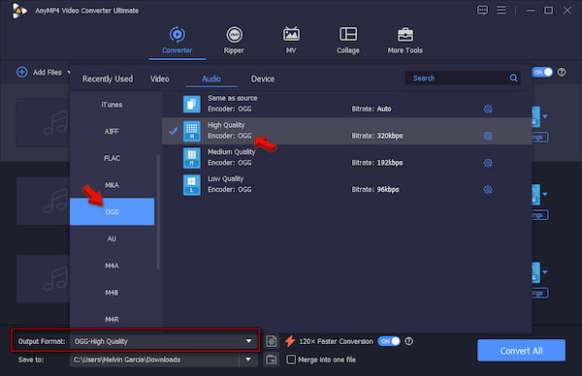The height and width of the screenshot is (376, 582).
Task: Select iTunes format in list
Action: pos(112,105)
